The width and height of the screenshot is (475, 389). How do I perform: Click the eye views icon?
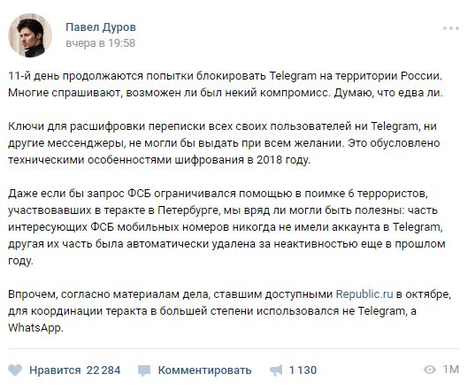point(430,370)
